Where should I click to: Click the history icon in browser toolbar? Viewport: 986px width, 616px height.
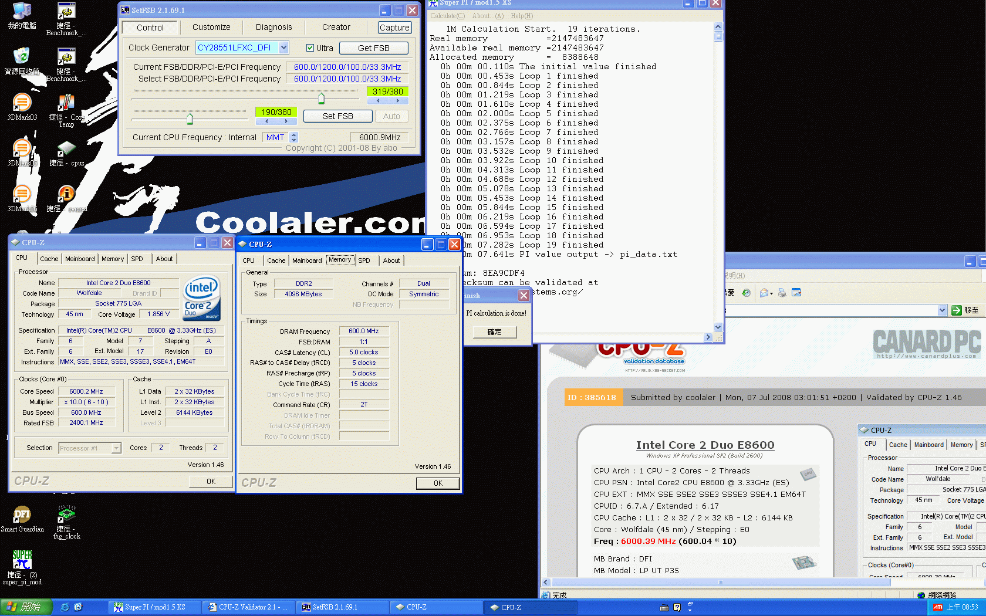tap(746, 293)
